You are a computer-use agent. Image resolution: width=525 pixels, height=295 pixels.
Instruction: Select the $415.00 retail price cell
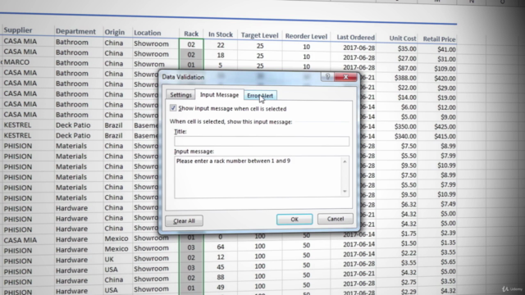click(445, 137)
